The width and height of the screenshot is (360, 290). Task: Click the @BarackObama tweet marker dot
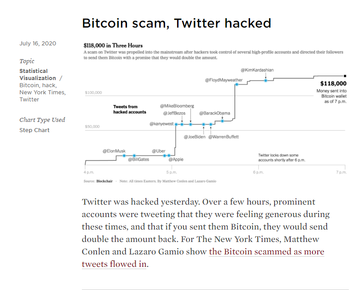pyautogui.click(x=222, y=121)
